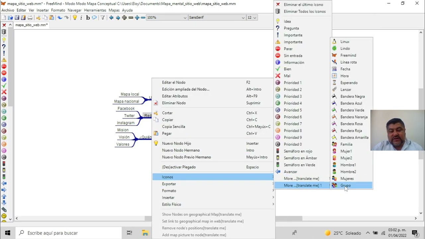
Task: Select the Grupo icon entry
Action: (x=352, y=186)
